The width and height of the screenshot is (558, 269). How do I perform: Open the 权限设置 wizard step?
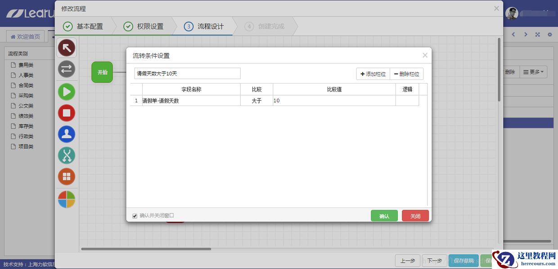tap(144, 26)
